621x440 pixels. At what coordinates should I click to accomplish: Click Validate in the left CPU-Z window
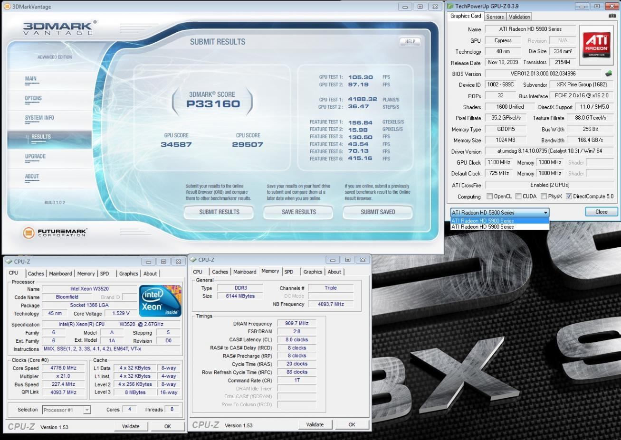[131, 426]
